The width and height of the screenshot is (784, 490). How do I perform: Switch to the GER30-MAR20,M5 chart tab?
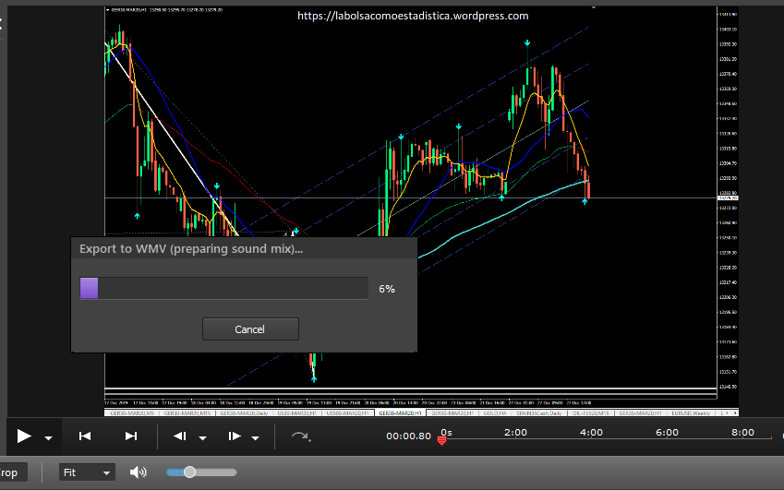(x=132, y=413)
